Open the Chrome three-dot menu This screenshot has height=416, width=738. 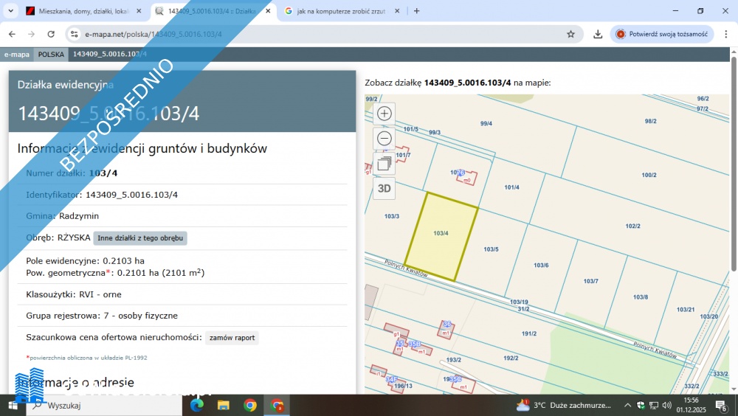pyautogui.click(x=724, y=34)
